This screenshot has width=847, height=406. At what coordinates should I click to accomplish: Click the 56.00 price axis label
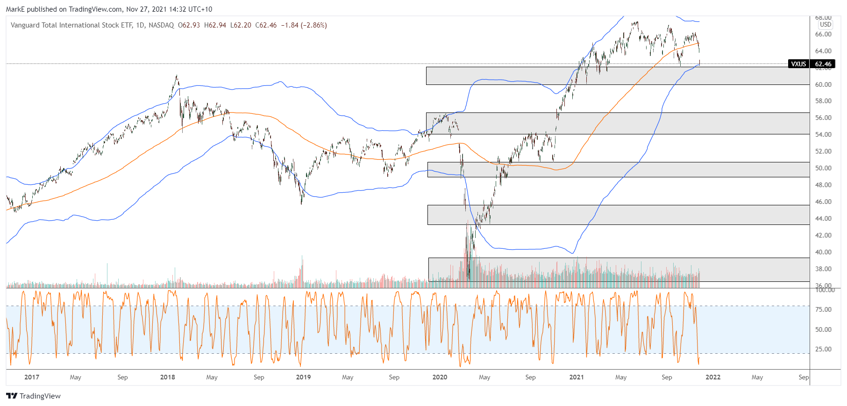[x=823, y=118]
